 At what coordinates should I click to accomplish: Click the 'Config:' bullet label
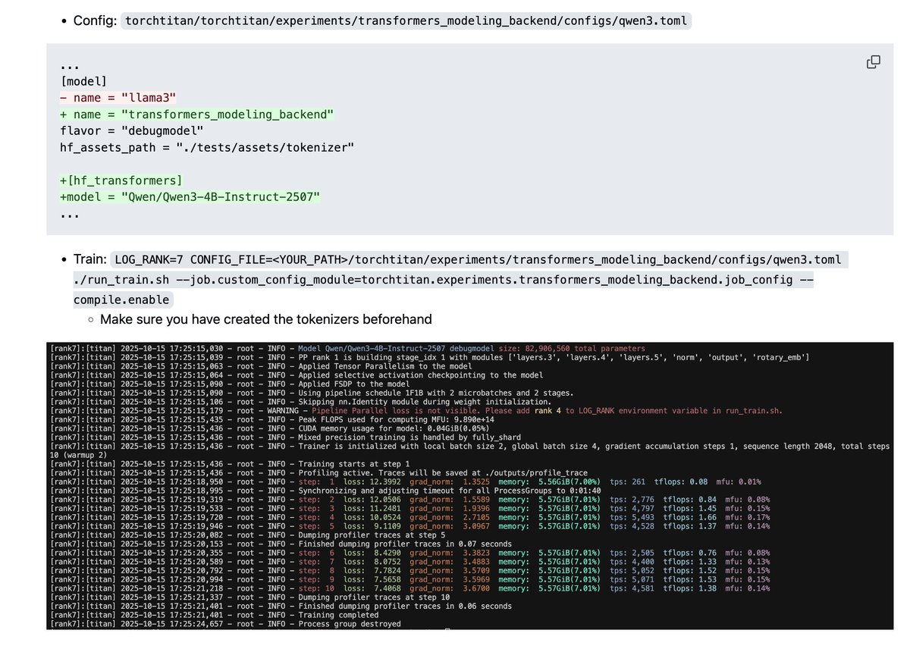(x=96, y=20)
